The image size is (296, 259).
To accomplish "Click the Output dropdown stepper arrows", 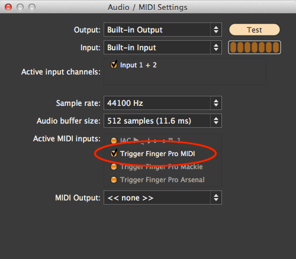I will coord(216,30).
